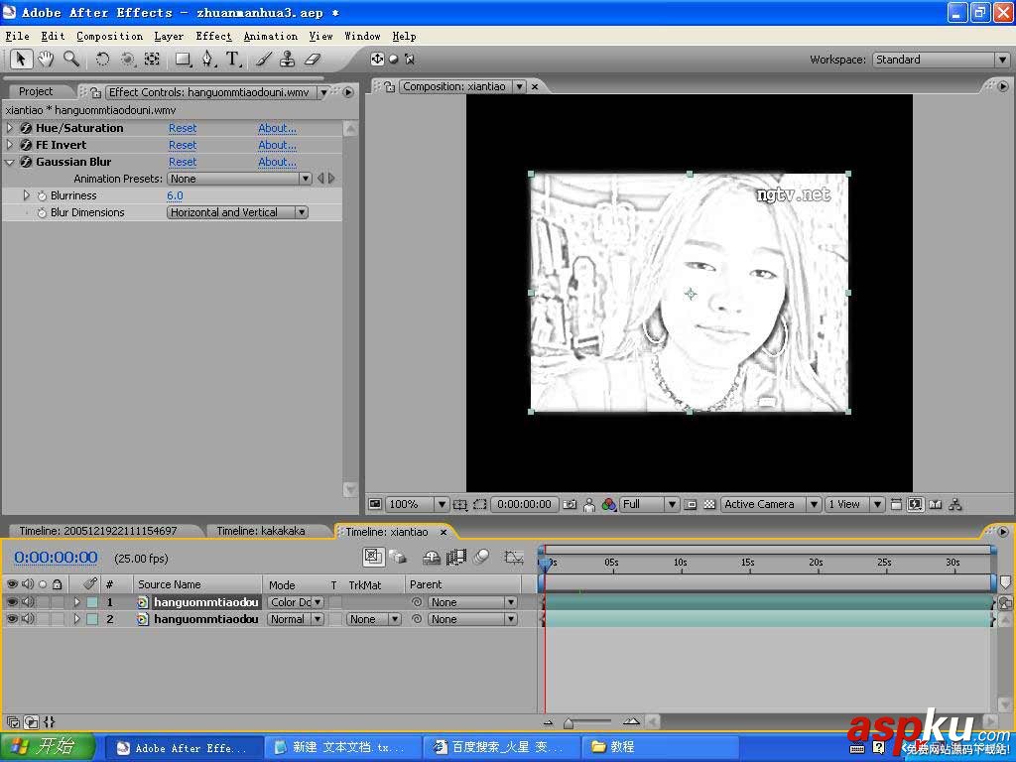Open the Animation menu
1016x762 pixels.
pyautogui.click(x=271, y=37)
